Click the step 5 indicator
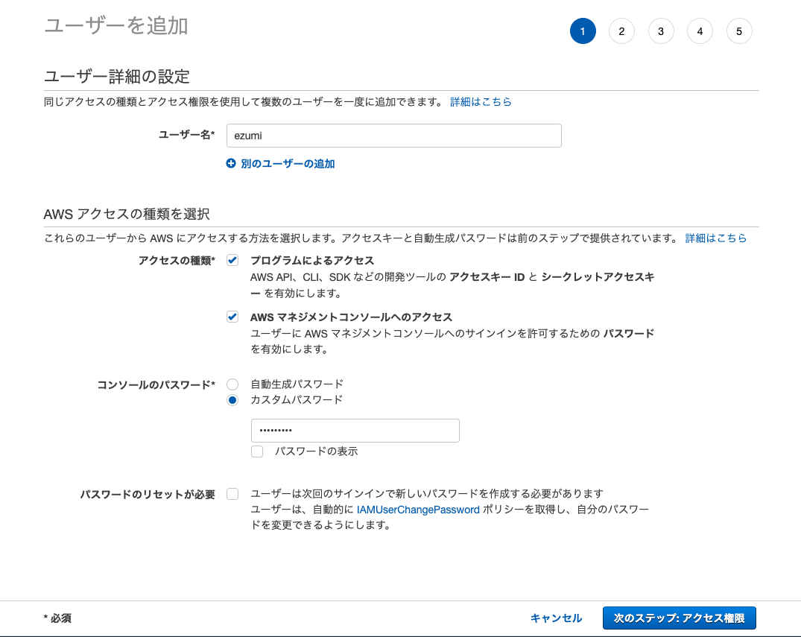Viewport: 801px width, 637px height. point(739,31)
